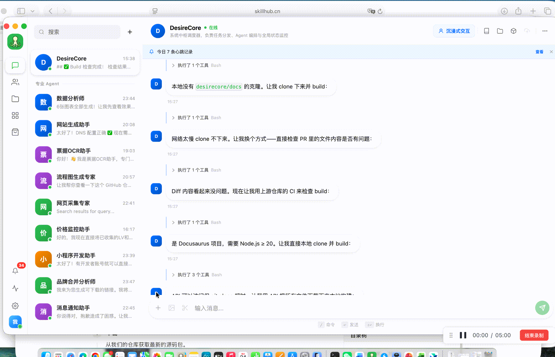Open the 网页采集专家 agent chat
The width and height of the screenshot is (555, 357).
(85, 207)
